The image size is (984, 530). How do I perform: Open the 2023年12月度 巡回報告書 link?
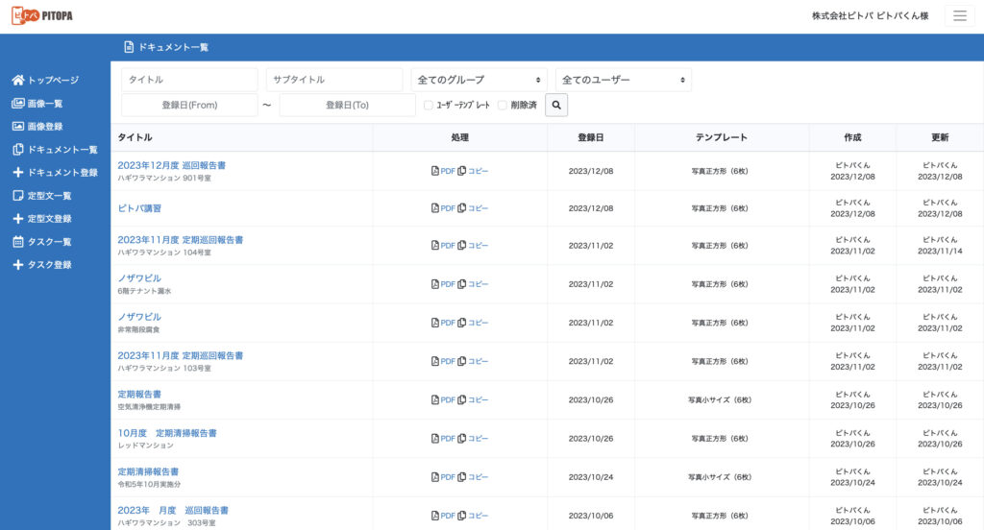(x=171, y=165)
